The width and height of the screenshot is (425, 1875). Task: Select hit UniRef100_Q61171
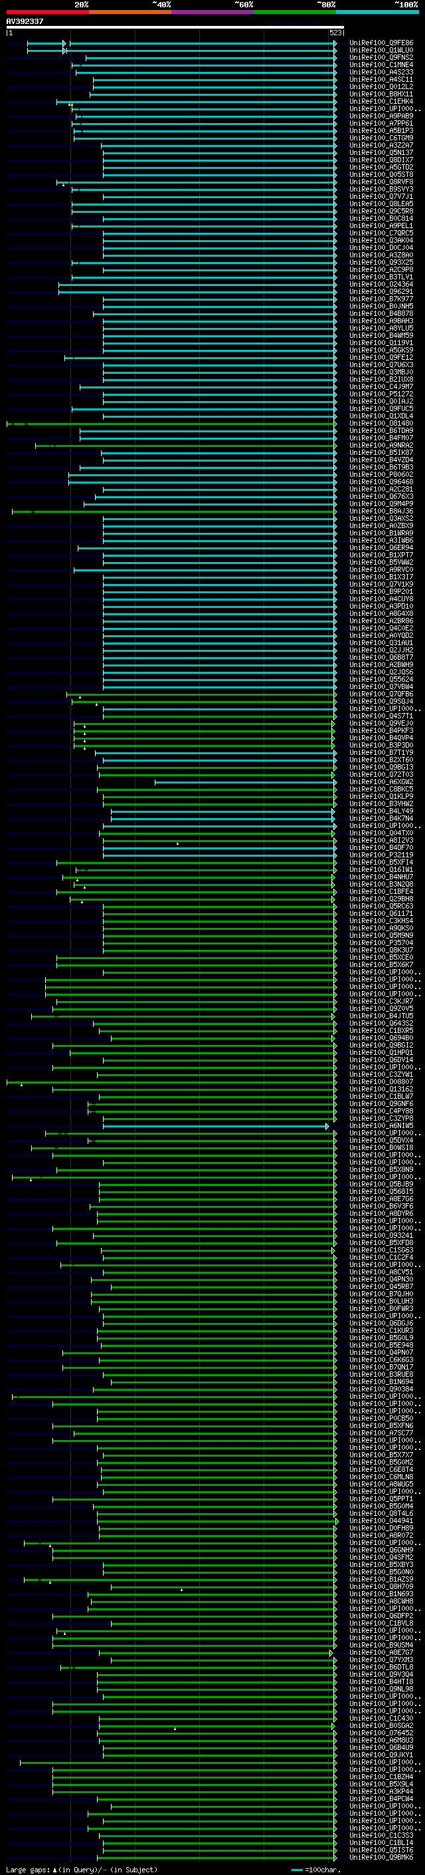(x=381, y=913)
